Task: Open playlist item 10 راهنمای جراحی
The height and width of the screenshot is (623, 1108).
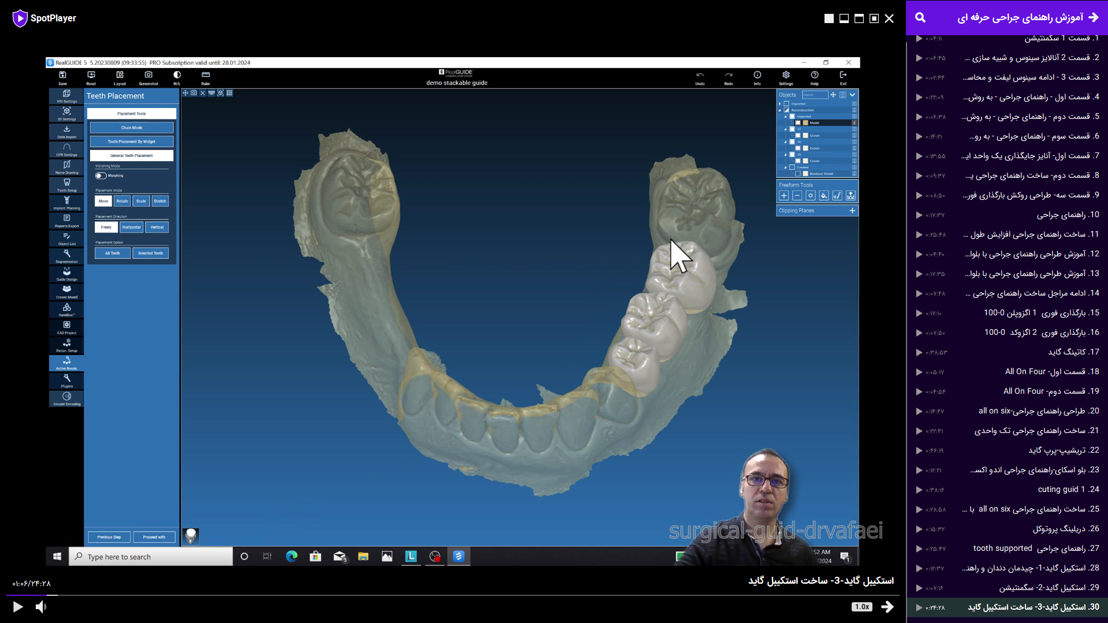Action: pos(1007,215)
